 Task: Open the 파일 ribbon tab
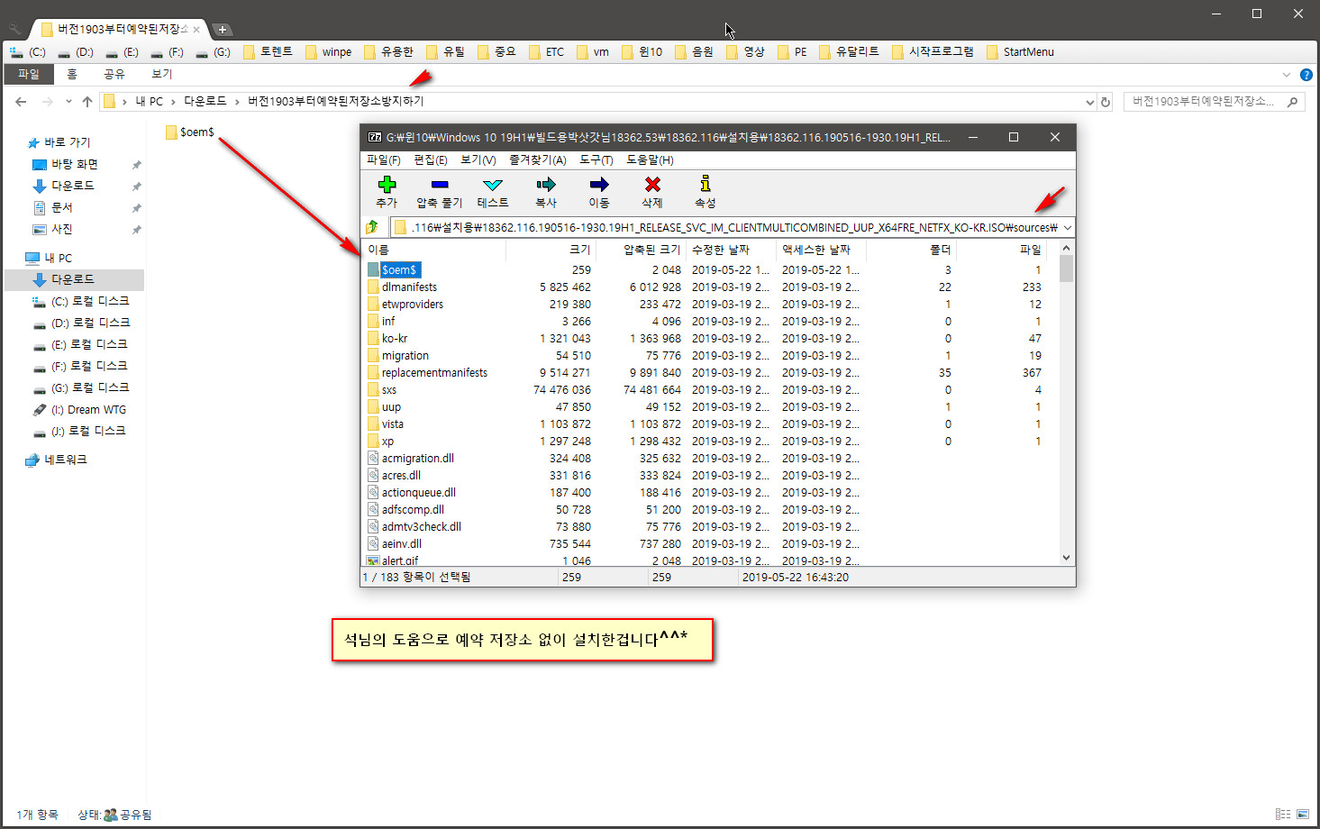tap(29, 74)
